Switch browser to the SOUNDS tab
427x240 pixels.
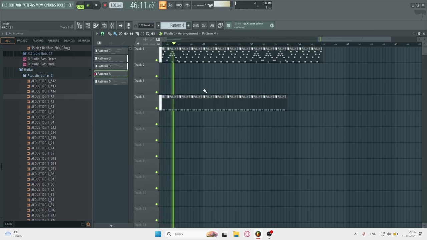[68, 41]
